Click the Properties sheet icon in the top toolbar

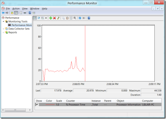21,13
